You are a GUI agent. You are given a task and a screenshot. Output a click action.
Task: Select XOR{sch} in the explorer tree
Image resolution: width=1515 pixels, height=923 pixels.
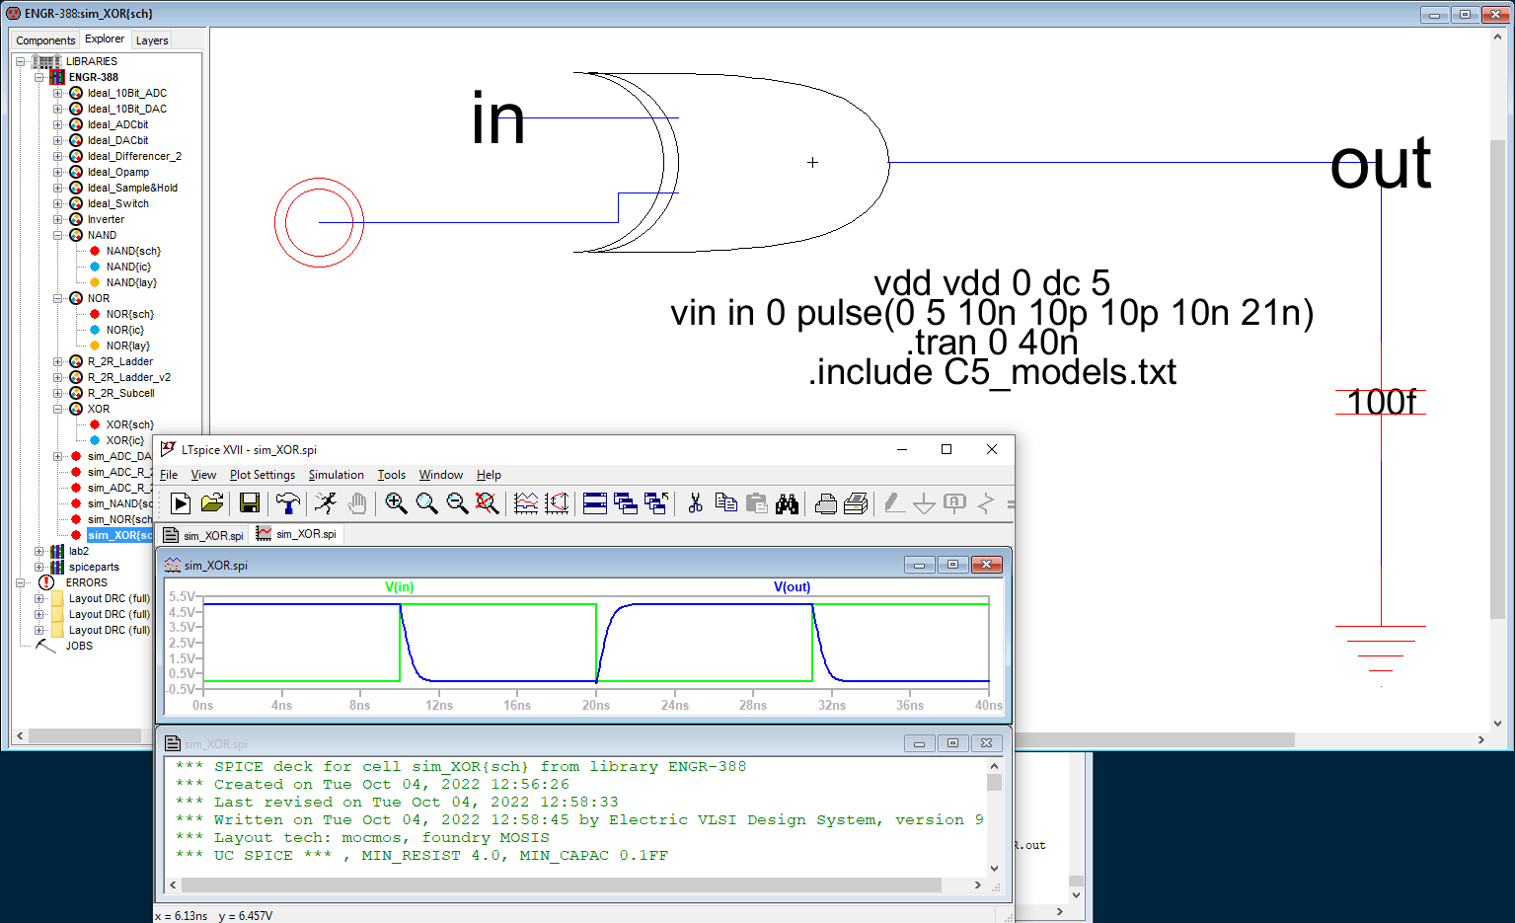130,424
